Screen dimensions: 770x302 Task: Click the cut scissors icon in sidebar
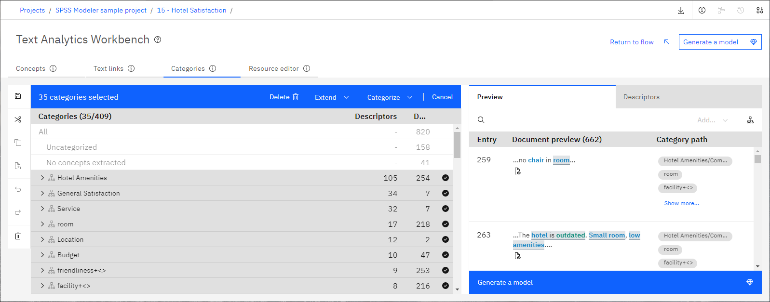(18, 119)
